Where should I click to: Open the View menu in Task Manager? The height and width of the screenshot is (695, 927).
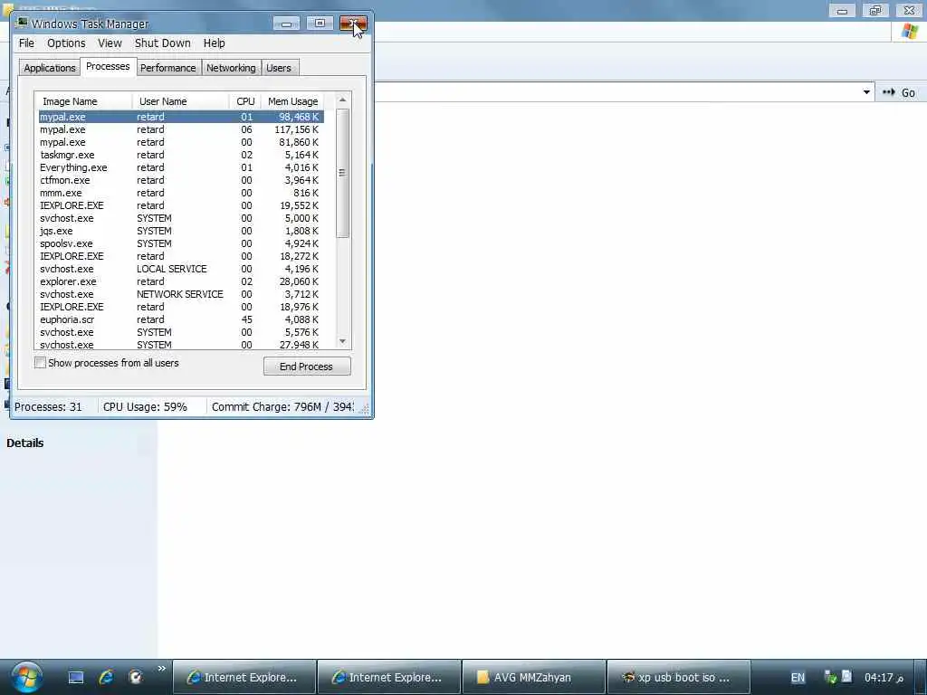pyautogui.click(x=110, y=43)
